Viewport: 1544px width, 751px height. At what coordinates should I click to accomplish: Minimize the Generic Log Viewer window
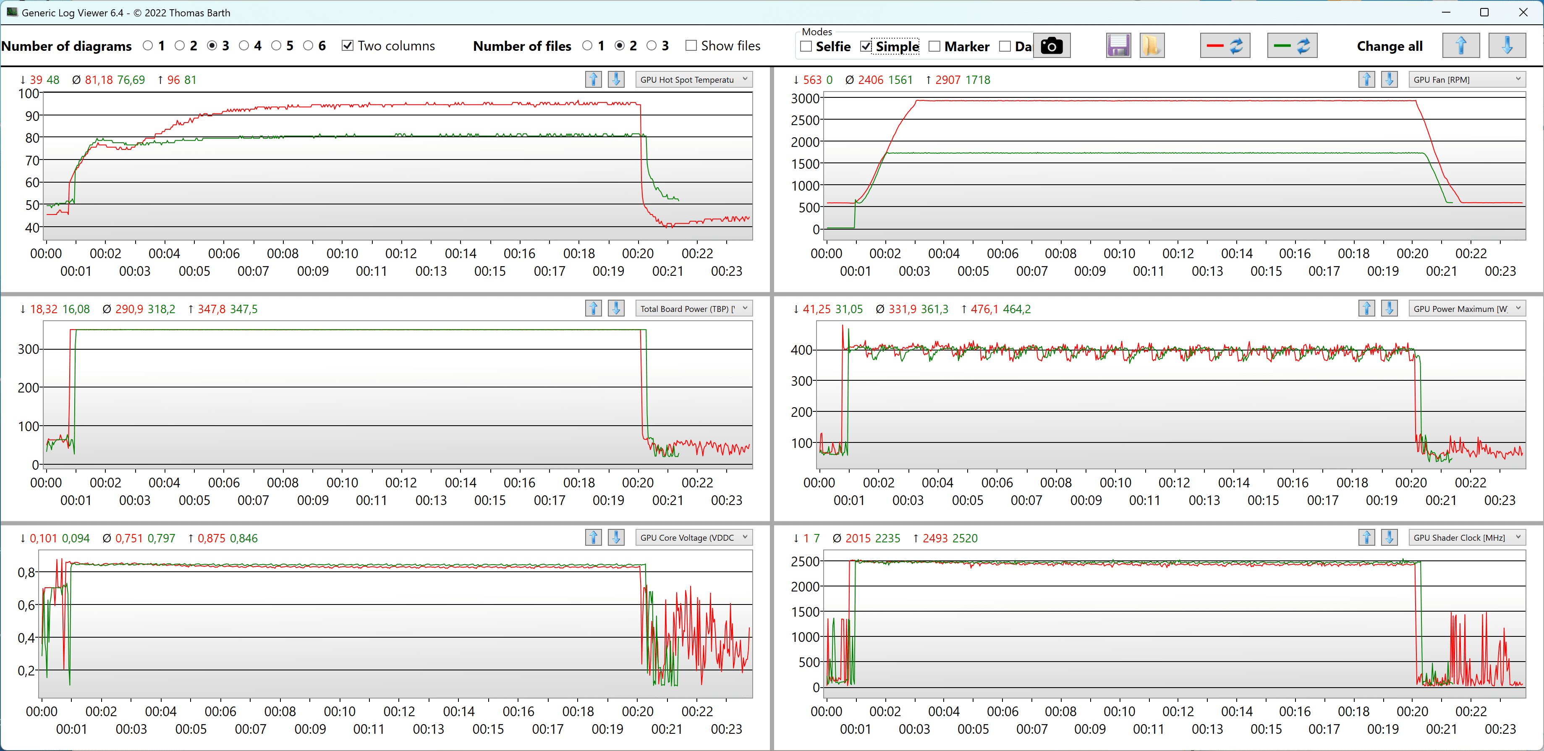[1446, 12]
